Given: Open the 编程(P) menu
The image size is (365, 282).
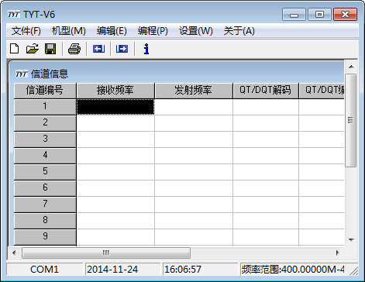Looking at the screenshot, I should (153, 31).
